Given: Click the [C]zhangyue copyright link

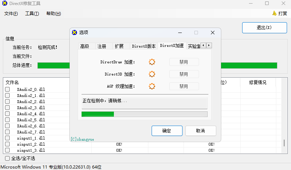Looking at the screenshot, I should (x=82, y=139).
